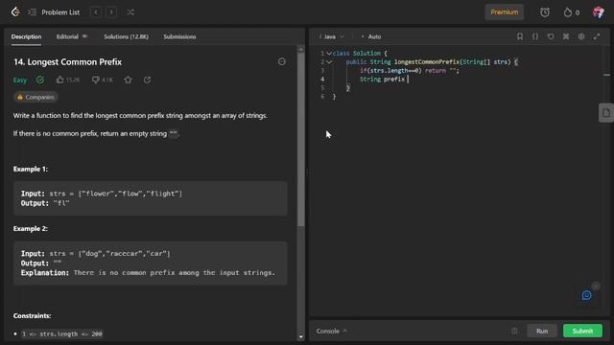614x345 pixels.
Task: Dislike the problem with thumbs-down icon
Action: point(95,80)
